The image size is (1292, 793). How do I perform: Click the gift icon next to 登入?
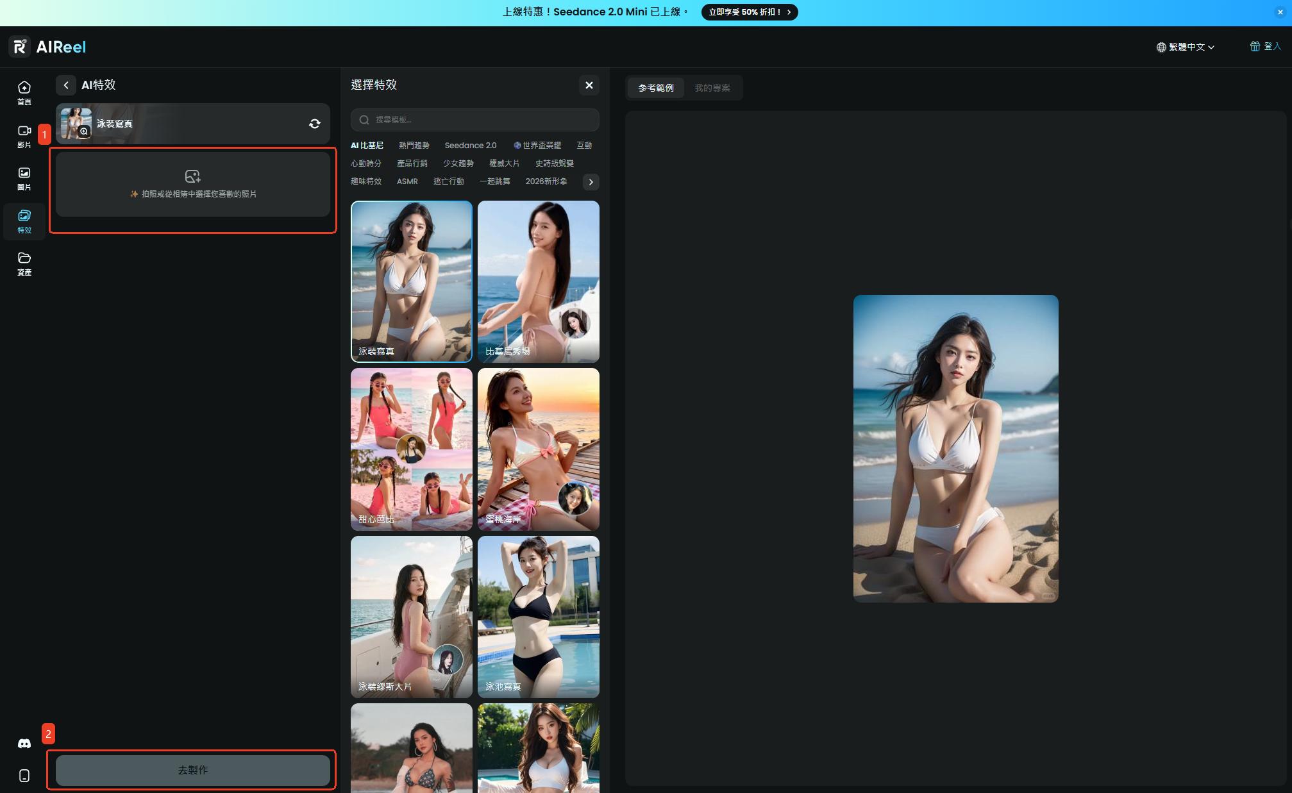click(x=1255, y=46)
